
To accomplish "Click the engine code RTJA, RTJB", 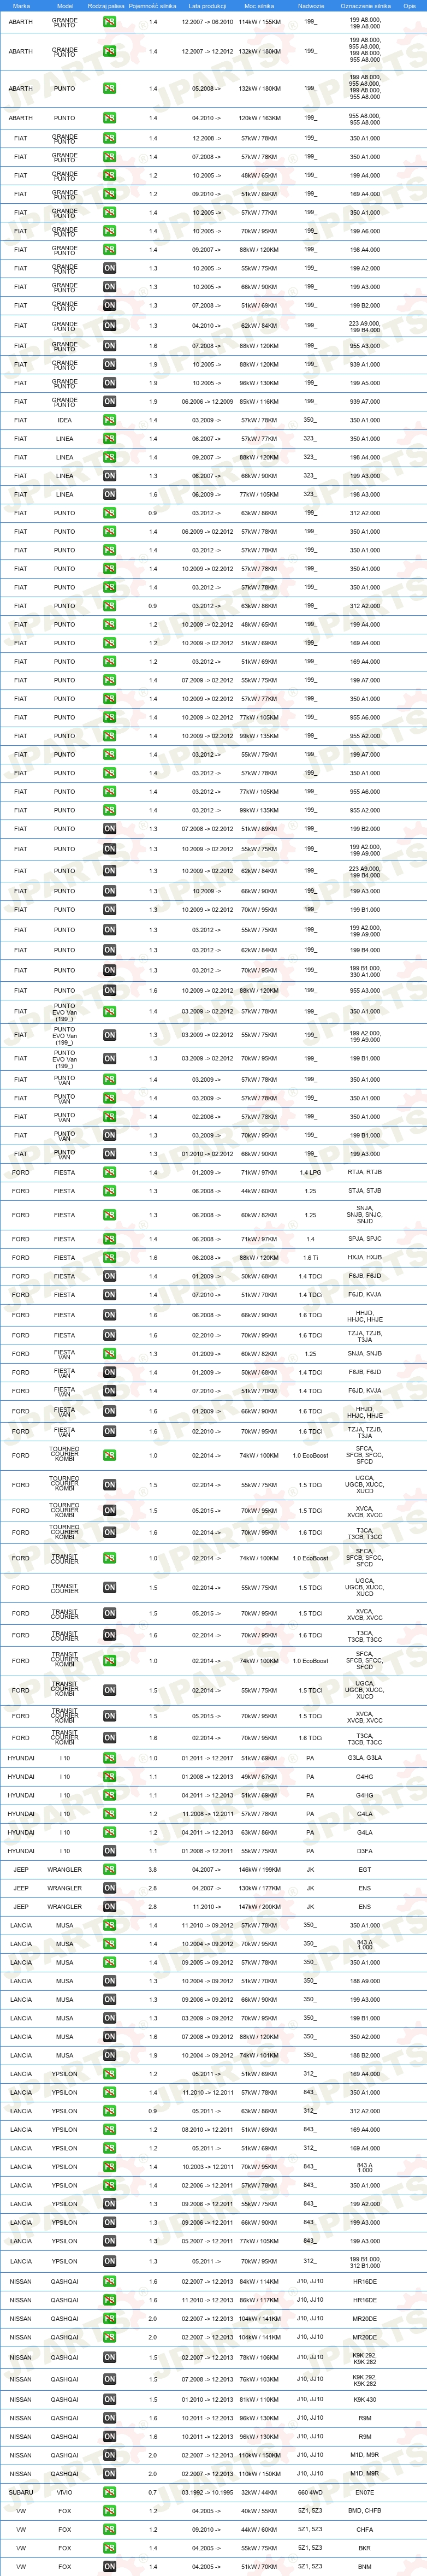I will pyautogui.click(x=364, y=1172).
